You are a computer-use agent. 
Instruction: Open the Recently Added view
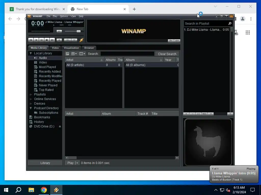pyautogui.click(x=50, y=71)
